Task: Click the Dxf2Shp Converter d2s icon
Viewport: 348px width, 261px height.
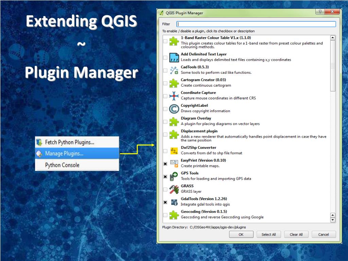Action: pyautogui.click(x=174, y=151)
